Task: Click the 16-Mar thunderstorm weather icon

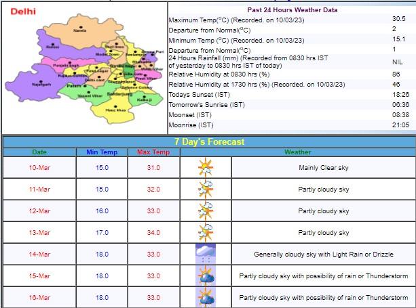Action: tap(206, 297)
